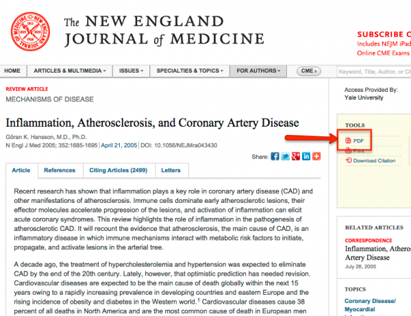This screenshot has height=316, width=411.
Task: Open the Citing Articles (2499) tab
Action: click(119, 170)
